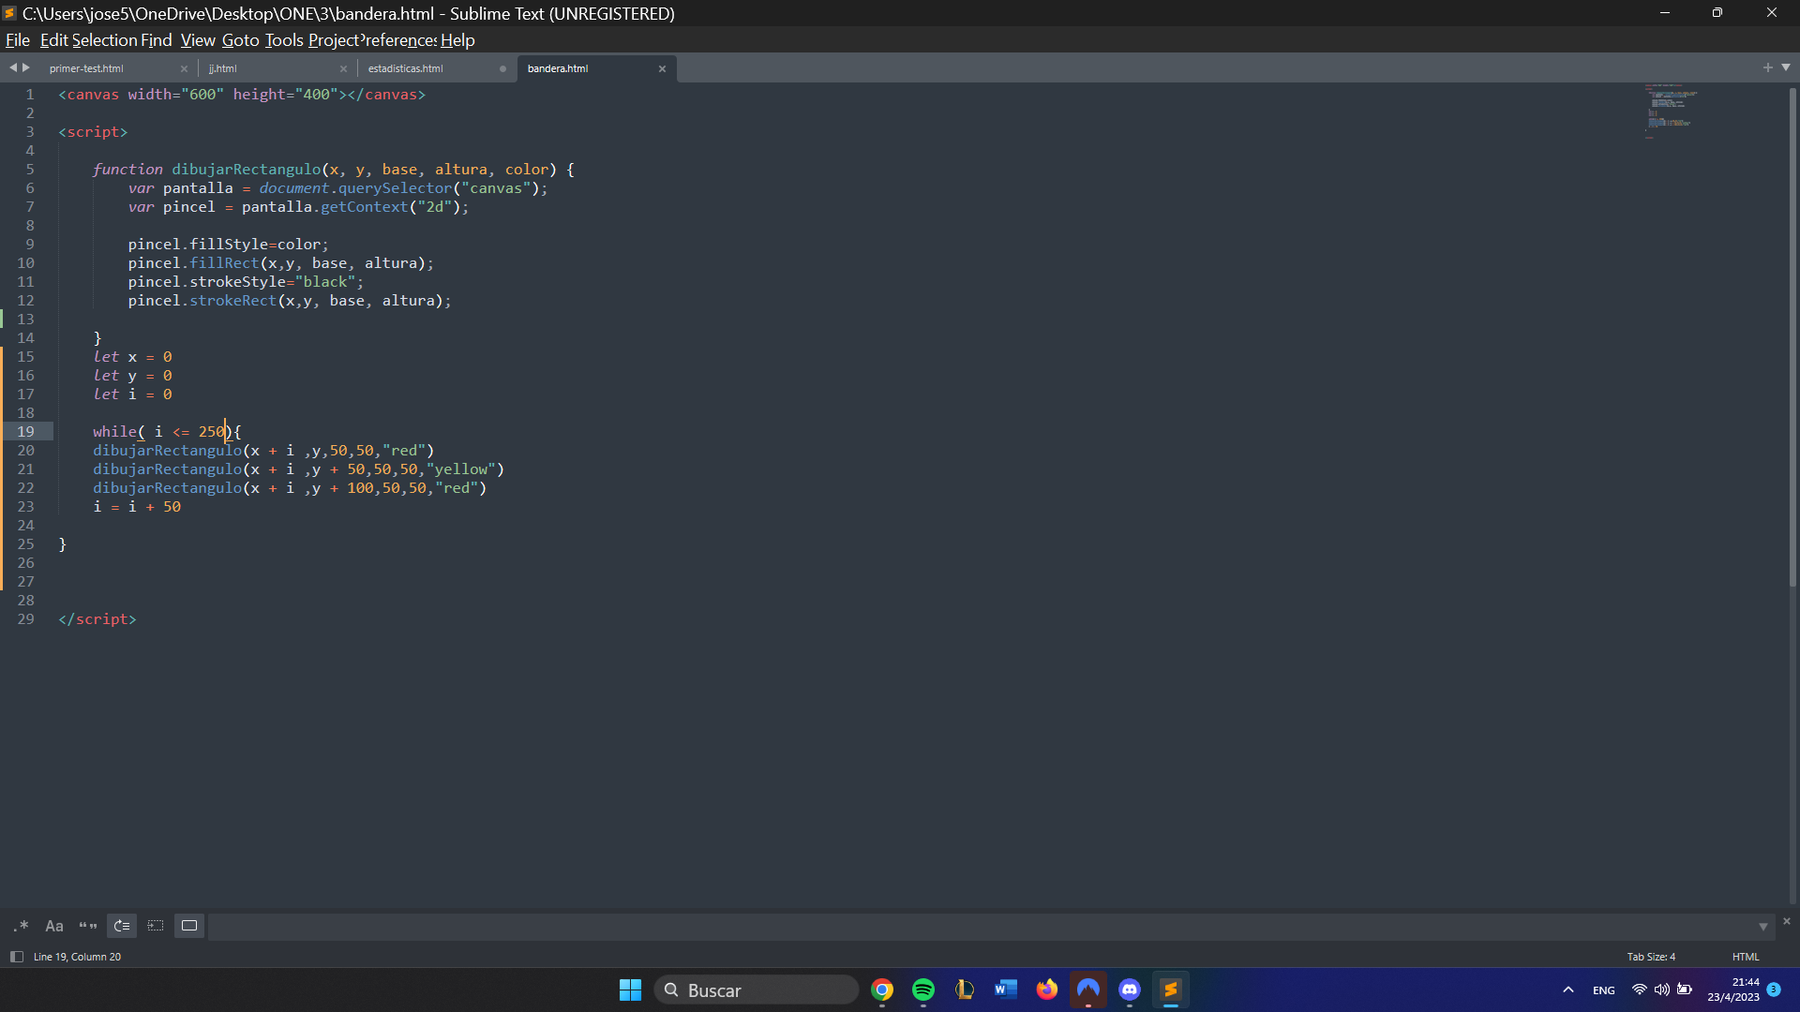
Task: Close the unsaved estadisticas.html tab dot
Action: 502,68
